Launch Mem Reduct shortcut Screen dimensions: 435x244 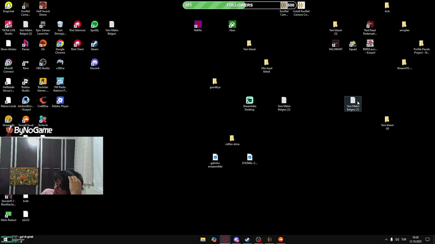point(8,217)
